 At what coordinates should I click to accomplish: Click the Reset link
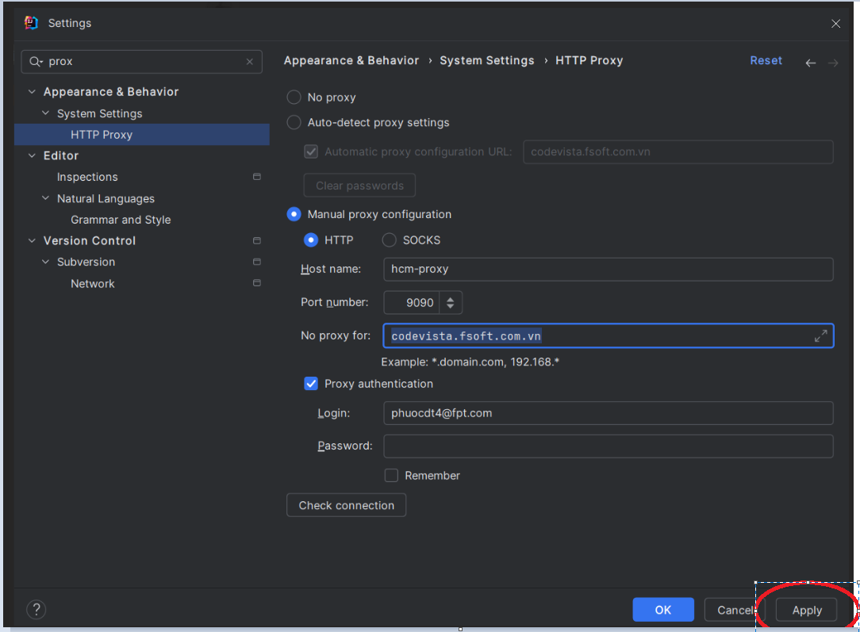pos(766,60)
